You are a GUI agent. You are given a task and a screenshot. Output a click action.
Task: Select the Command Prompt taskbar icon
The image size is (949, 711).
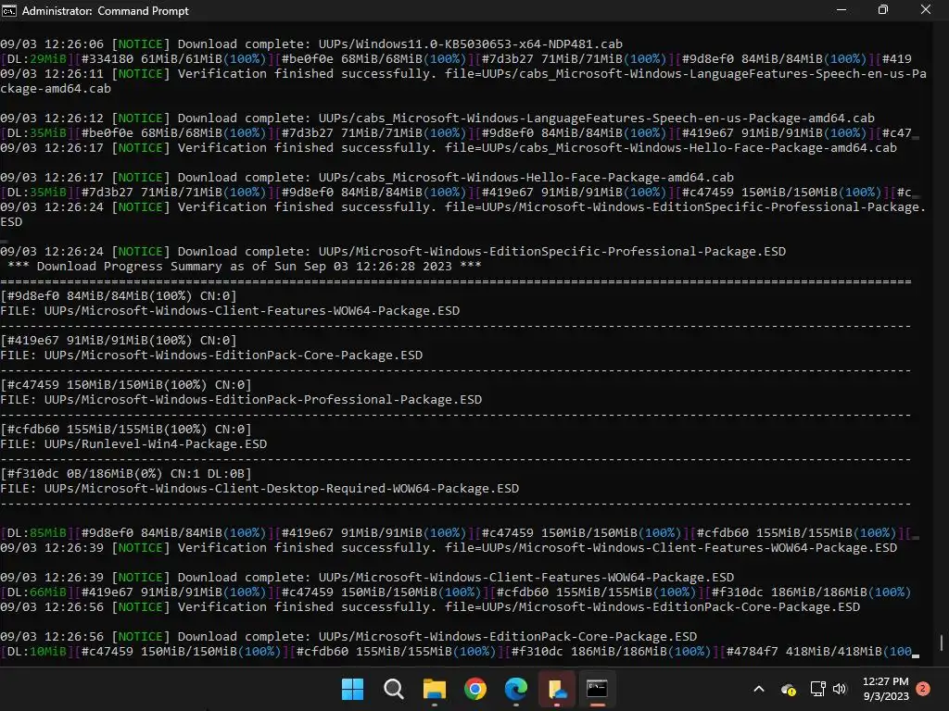598,689
